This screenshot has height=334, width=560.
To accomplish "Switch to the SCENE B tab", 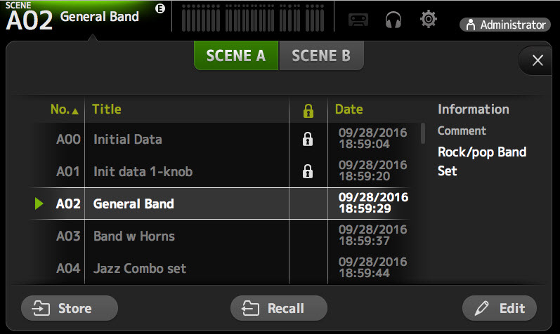I will click(321, 56).
